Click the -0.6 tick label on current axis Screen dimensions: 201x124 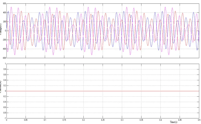click(5, 107)
